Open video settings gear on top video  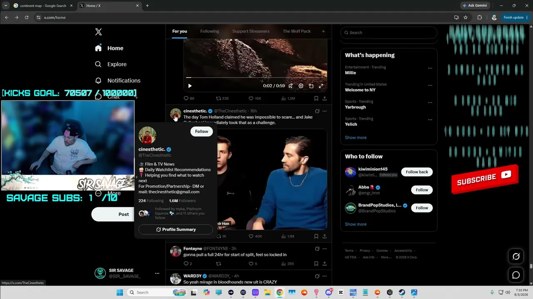[x=301, y=86]
